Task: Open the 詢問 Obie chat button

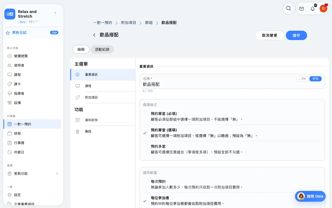Action: 310,196
